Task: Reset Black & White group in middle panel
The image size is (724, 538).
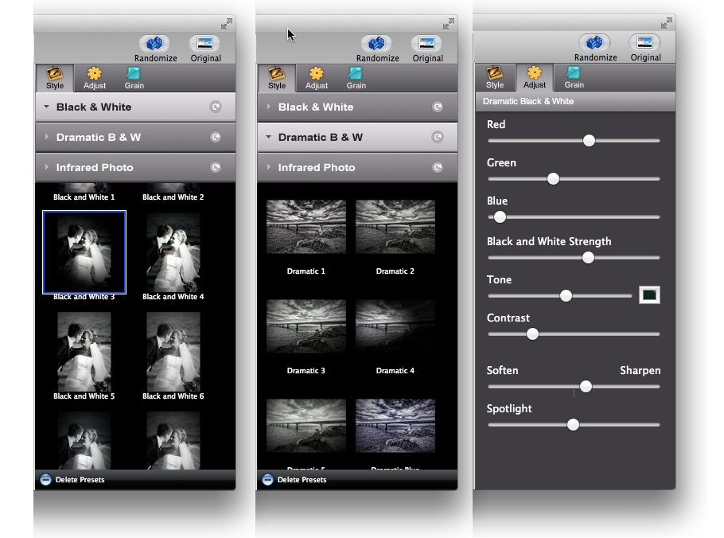Action: [438, 107]
